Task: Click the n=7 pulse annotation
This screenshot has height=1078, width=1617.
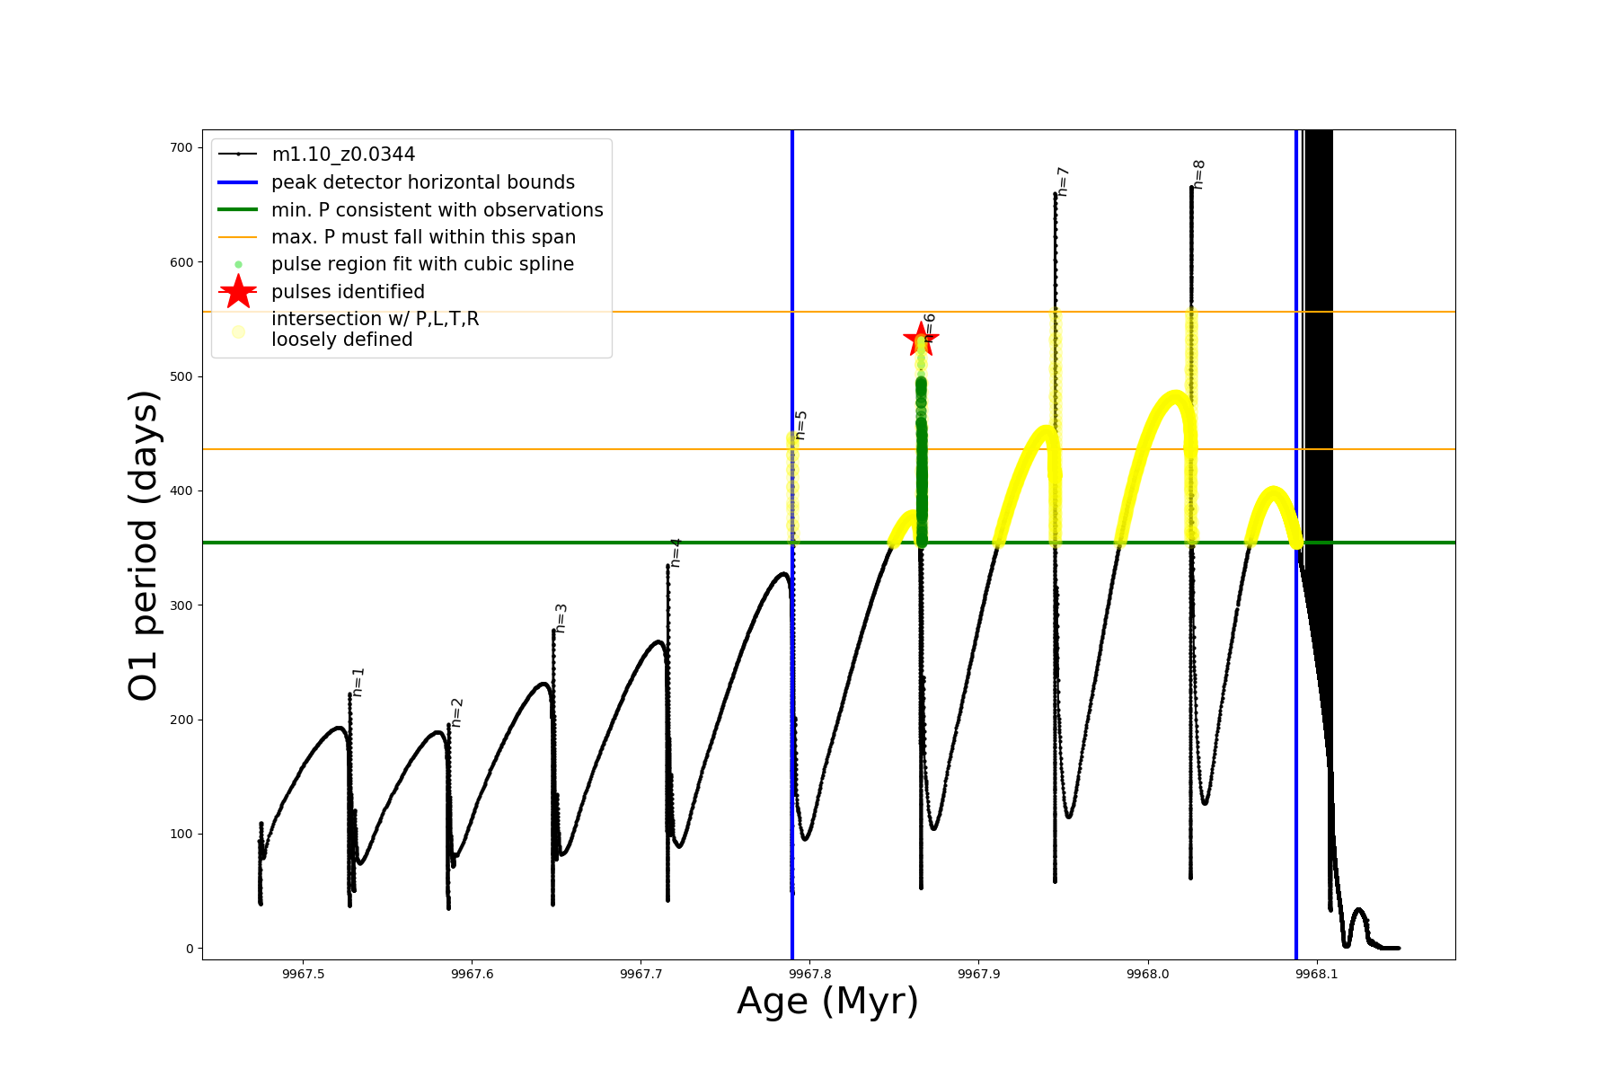Action: click(x=1063, y=181)
